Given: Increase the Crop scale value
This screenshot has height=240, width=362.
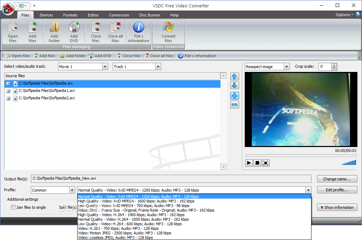Looking at the screenshot, I should click(334, 65).
